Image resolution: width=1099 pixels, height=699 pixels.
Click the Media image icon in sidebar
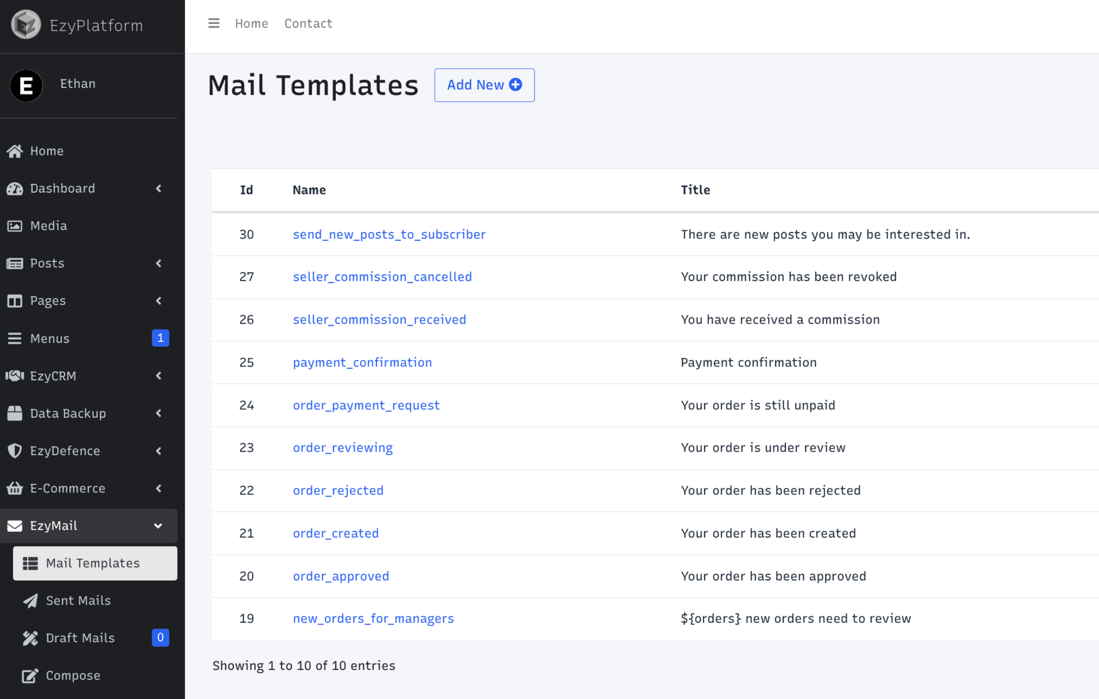click(15, 226)
